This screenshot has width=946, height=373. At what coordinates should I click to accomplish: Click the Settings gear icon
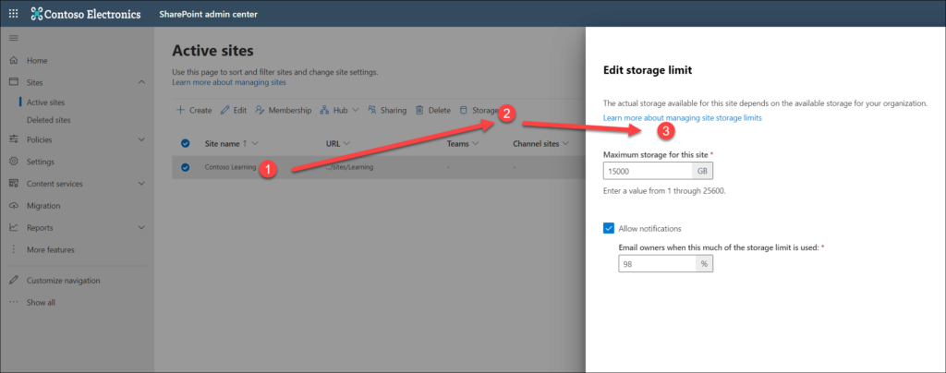[13, 162]
